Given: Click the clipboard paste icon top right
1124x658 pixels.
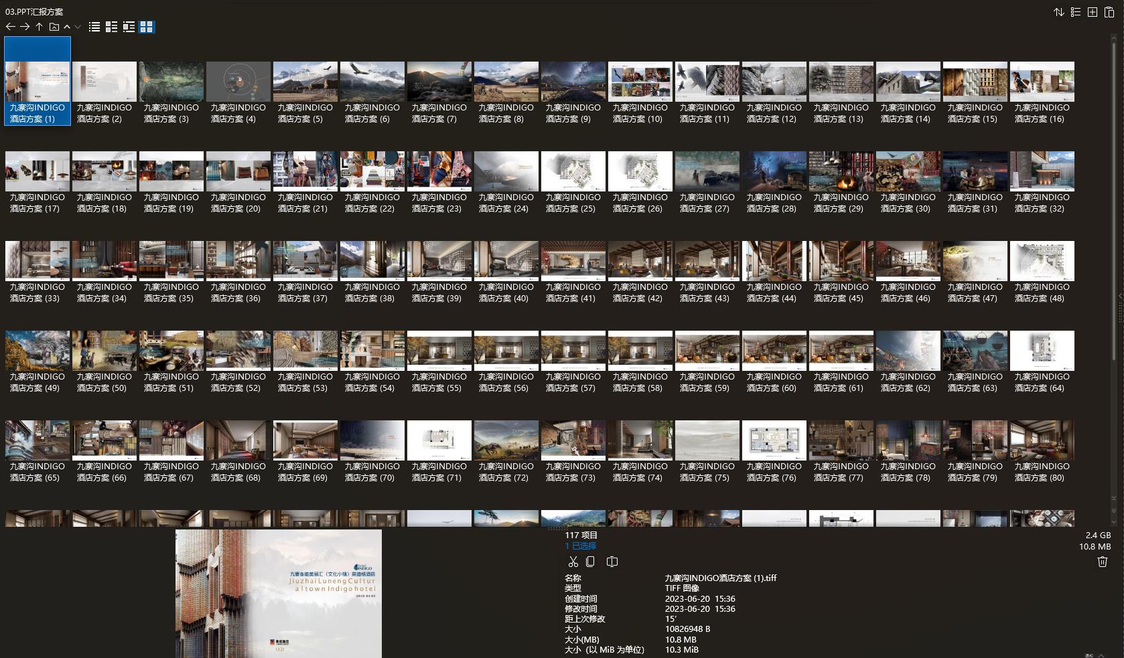Looking at the screenshot, I should [1109, 12].
